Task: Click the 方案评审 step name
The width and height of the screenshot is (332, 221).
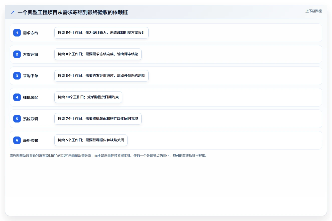Action: (x=31, y=54)
